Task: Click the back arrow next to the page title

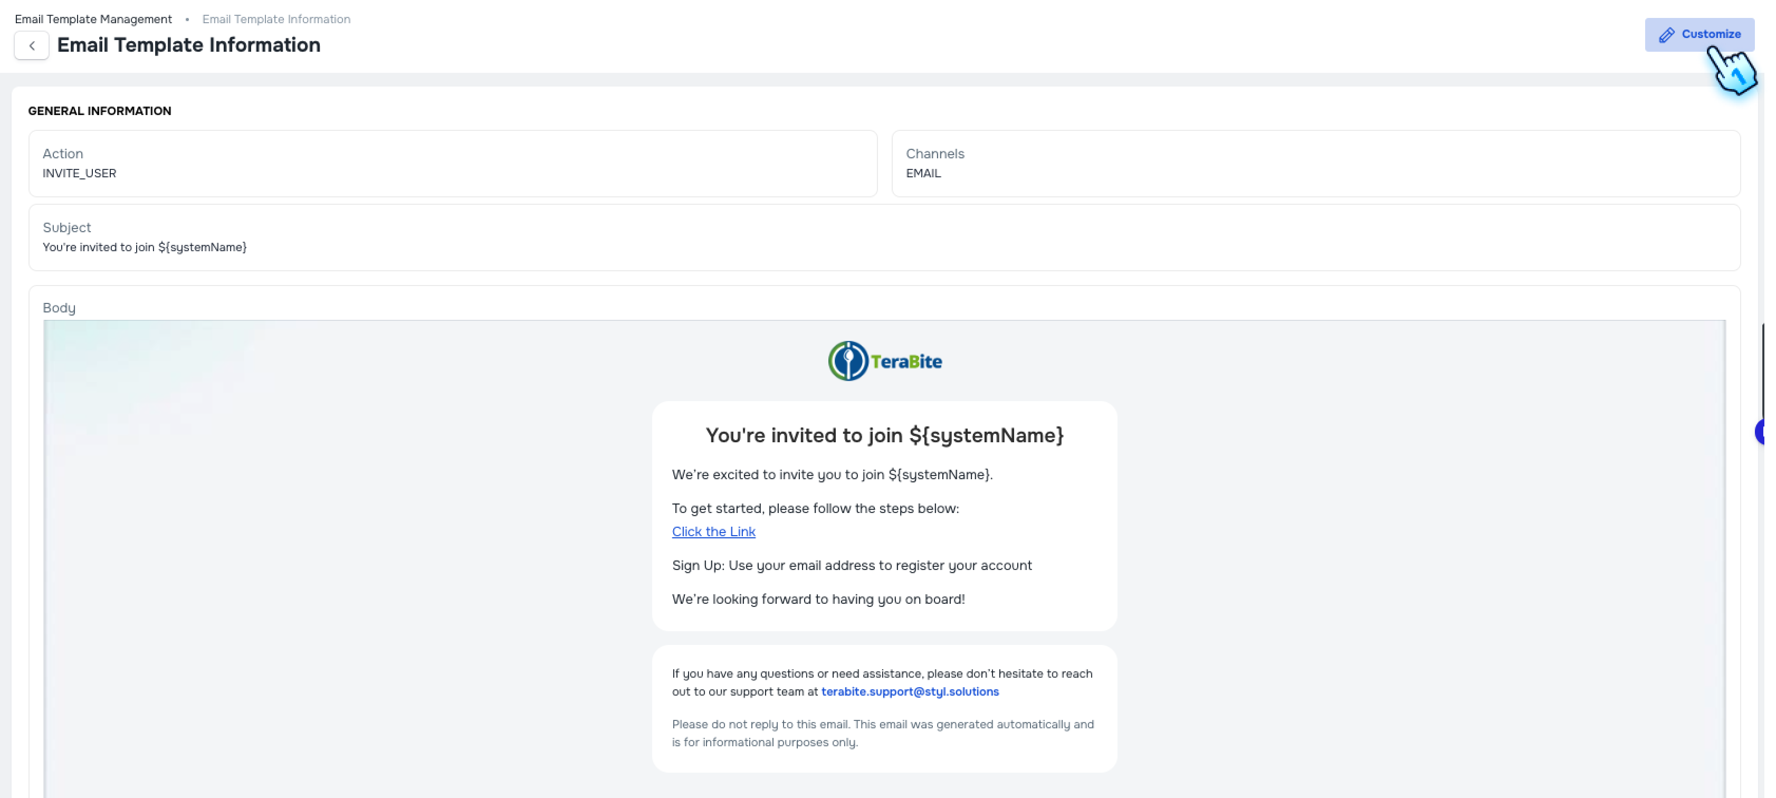Action: tap(32, 45)
